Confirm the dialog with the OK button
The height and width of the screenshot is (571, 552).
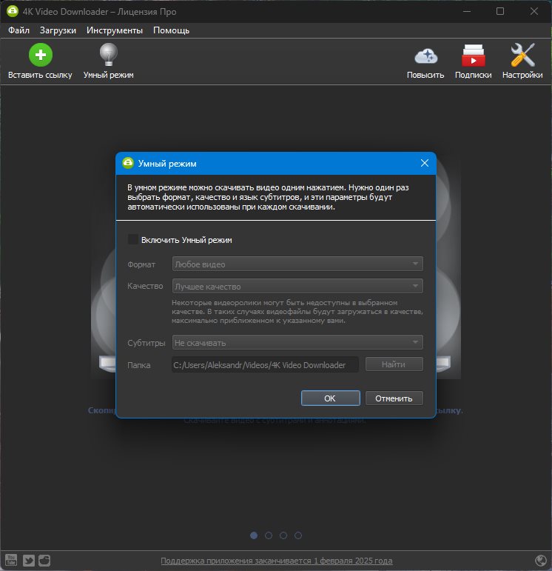coord(331,398)
